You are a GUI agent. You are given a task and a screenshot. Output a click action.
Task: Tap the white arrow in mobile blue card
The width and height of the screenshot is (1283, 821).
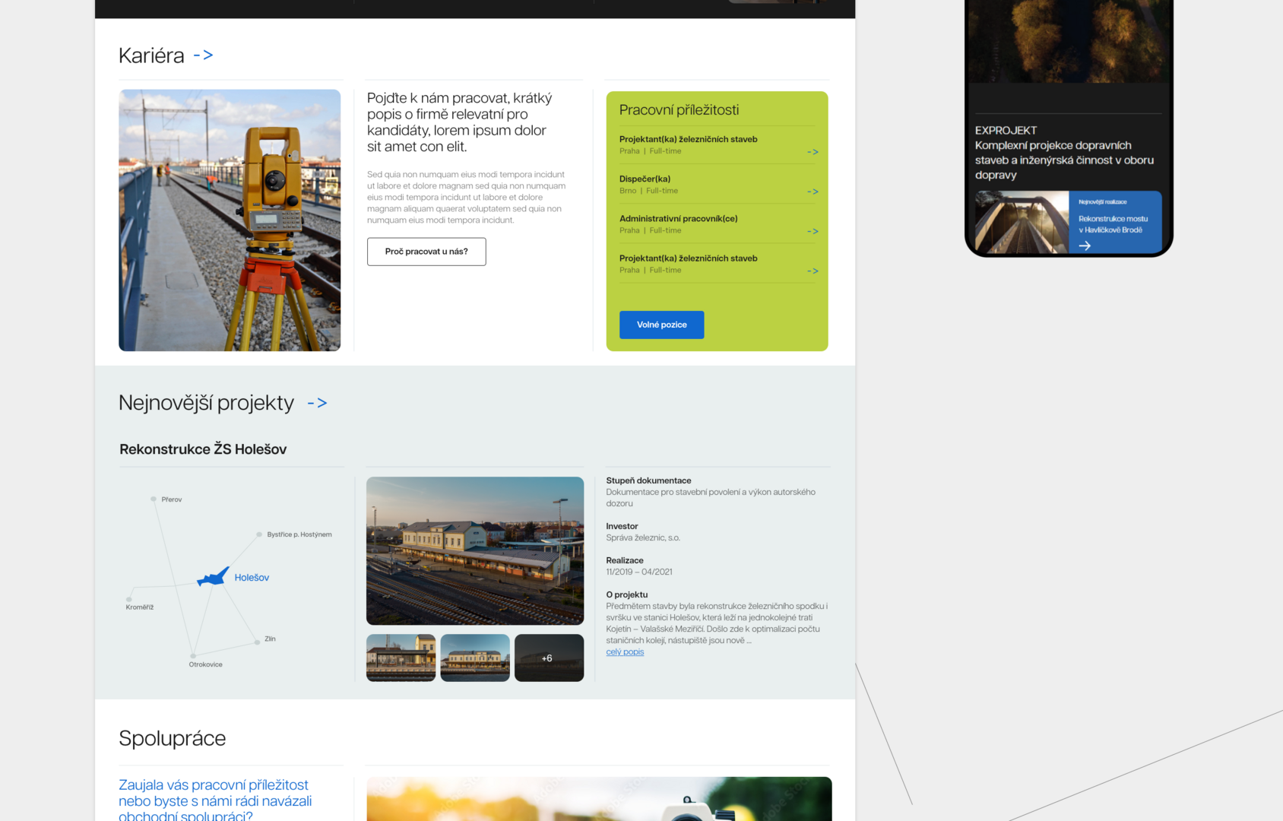1085,246
